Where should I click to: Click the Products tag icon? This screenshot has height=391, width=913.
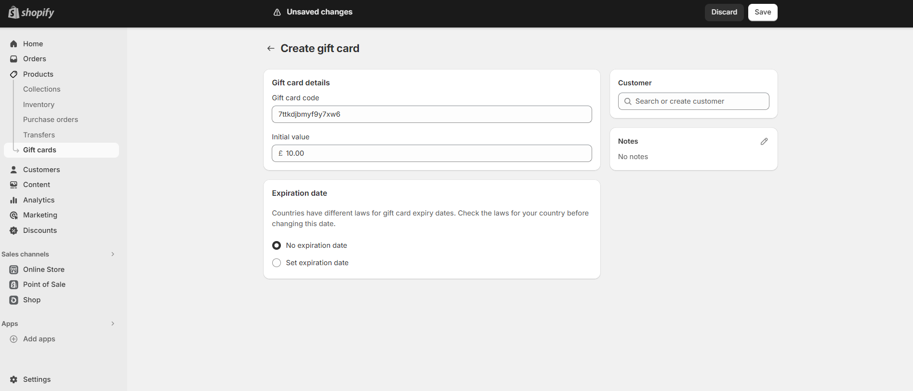[x=13, y=74]
